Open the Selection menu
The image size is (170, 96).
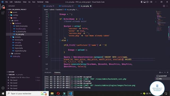tap(18, 2)
